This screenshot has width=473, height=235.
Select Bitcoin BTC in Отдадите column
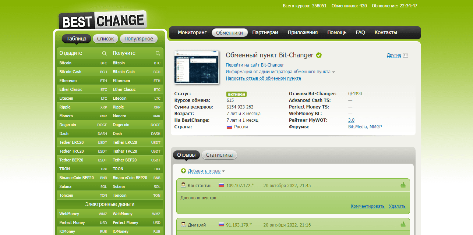(83, 63)
